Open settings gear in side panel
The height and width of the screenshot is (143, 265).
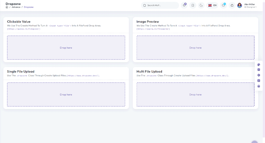259,75
